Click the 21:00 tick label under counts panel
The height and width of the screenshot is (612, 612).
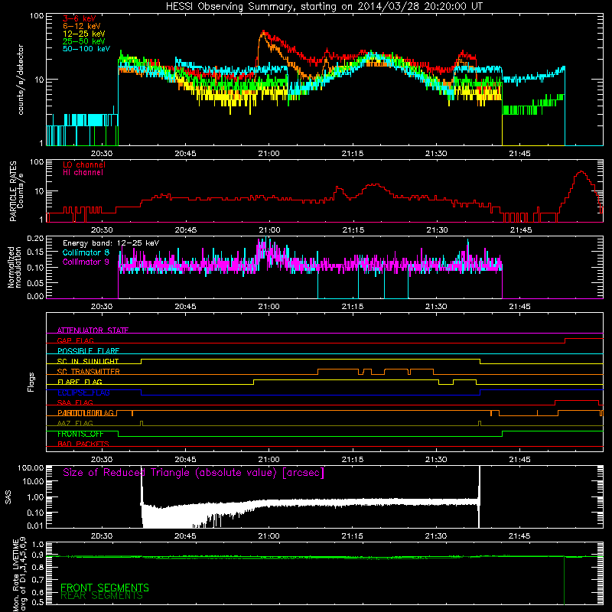point(269,154)
